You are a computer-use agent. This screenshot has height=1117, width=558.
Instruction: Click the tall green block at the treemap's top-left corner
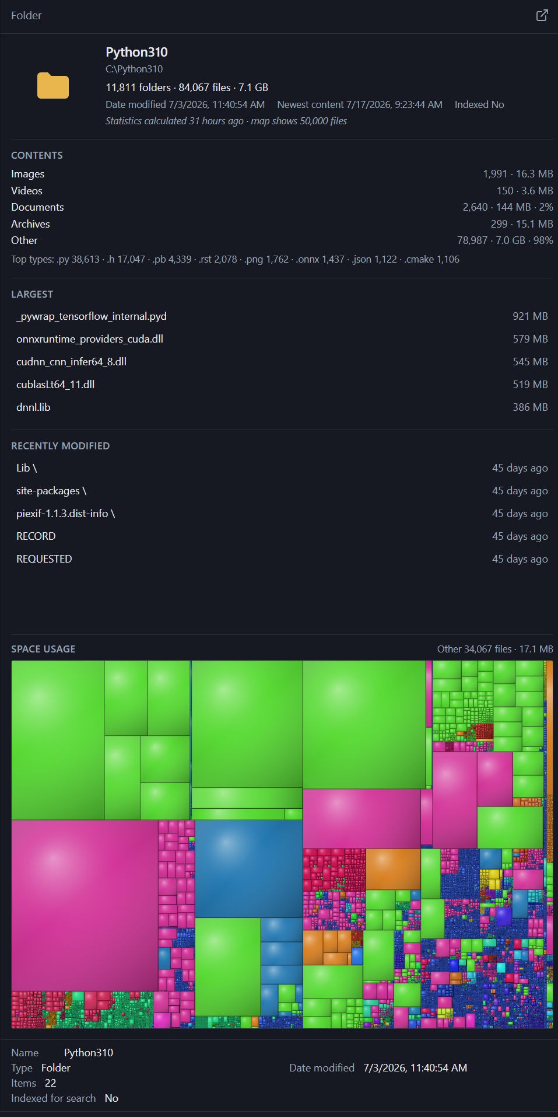[58, 740]
